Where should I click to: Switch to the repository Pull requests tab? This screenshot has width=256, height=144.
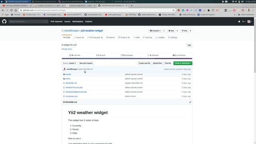tap(95, 37)
